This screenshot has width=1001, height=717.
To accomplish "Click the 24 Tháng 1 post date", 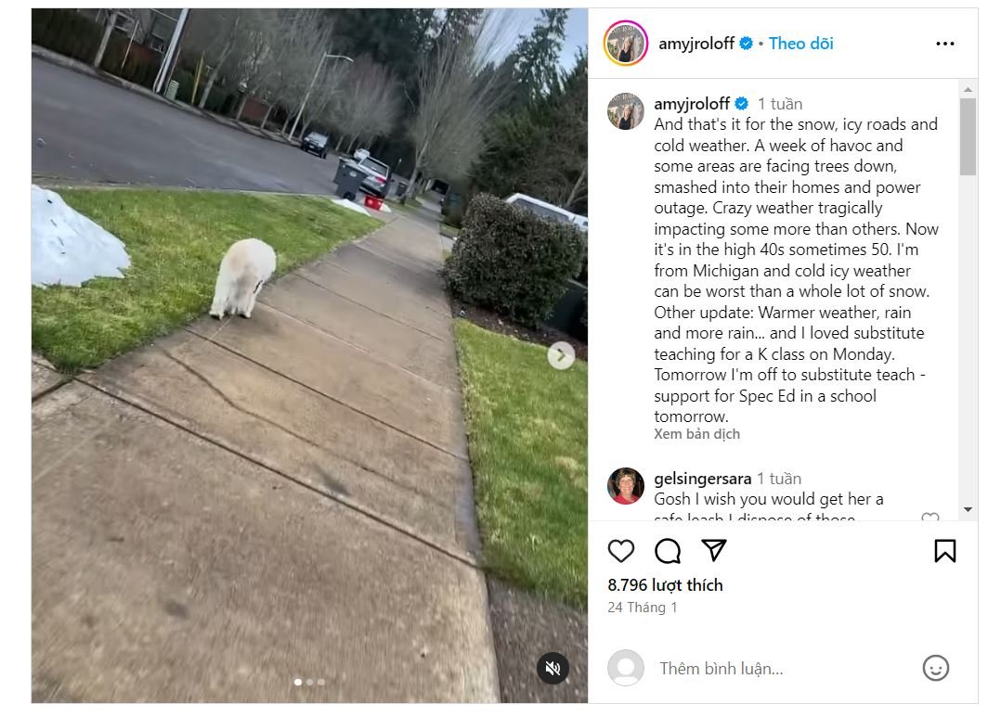I will pos(642,608).
